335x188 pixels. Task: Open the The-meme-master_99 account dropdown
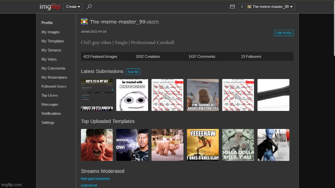pyautogui.click(x=270, y=6)
